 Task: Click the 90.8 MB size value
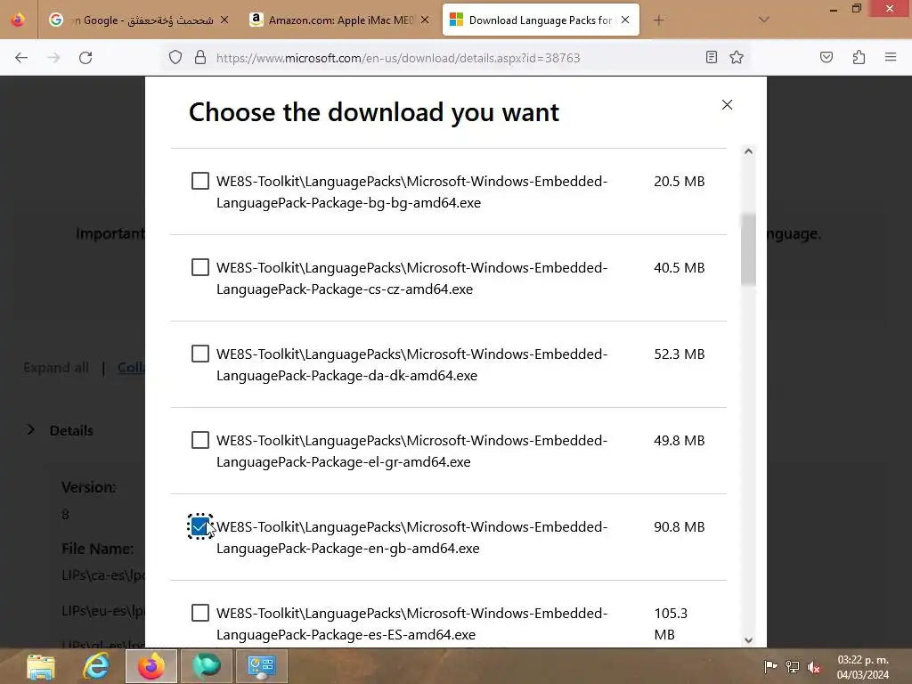[x=679, y=527]
